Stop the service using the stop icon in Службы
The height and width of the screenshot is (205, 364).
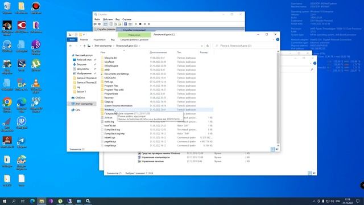click(140, 24)
